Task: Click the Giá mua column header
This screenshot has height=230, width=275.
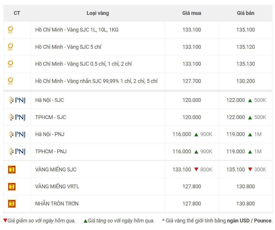Action: point(192,13)
